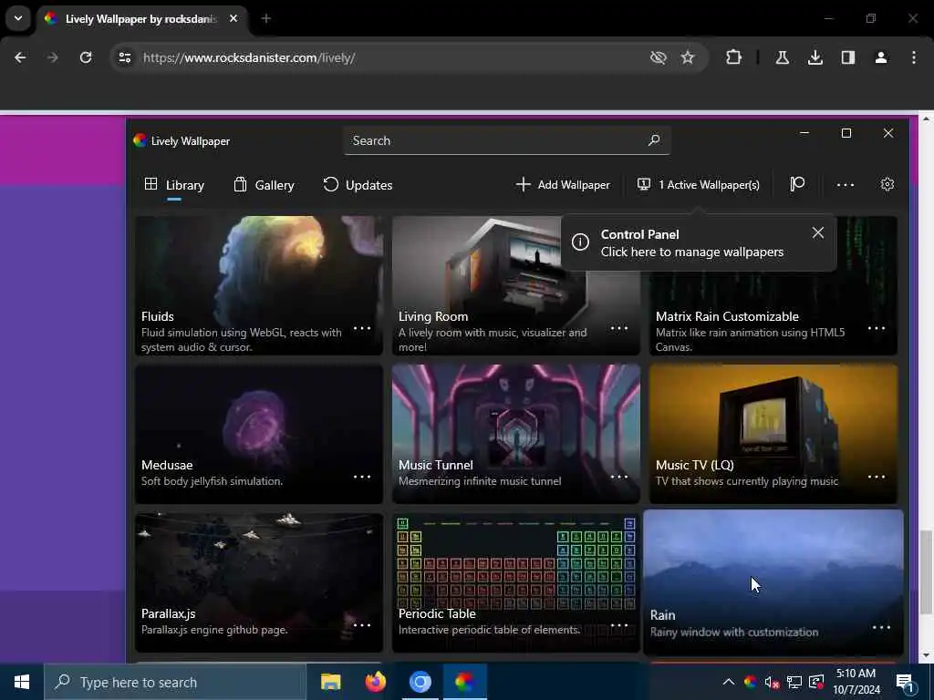The height and width of the screenshot is (700, 934).
Task: Click the taskbar clock showing 5:10 AM
Action: point(856,682)
